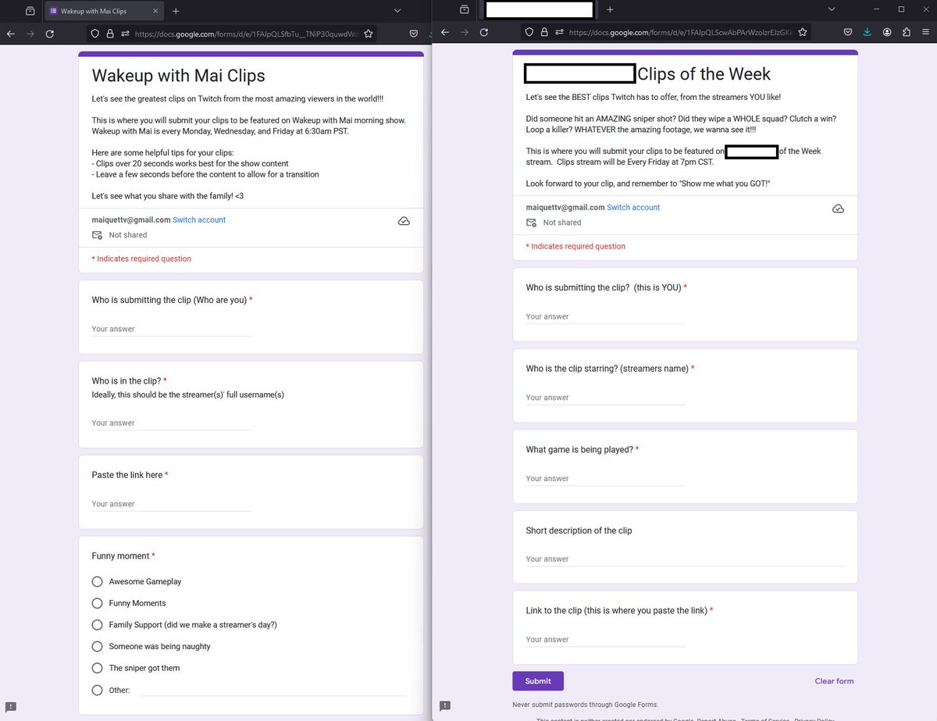Viewport: 937px width, 721px height.
Task: Submit the Clips of the Week form
Action: click(x=538, y=680)
